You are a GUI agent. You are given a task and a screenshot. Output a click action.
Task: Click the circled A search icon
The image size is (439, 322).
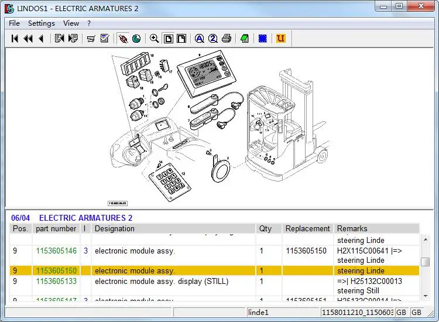click(200, 39)
